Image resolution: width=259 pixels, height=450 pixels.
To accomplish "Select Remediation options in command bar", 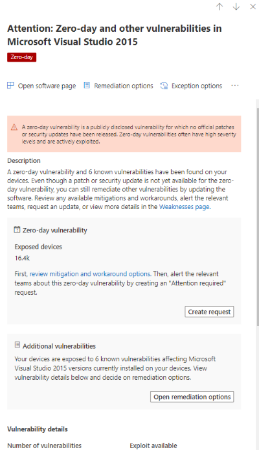I will pyautogui.click(x=124, y=86).
